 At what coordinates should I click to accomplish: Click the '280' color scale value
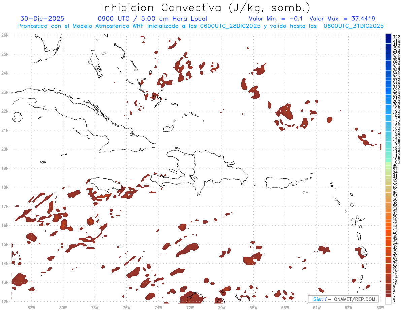pos(396,61)
